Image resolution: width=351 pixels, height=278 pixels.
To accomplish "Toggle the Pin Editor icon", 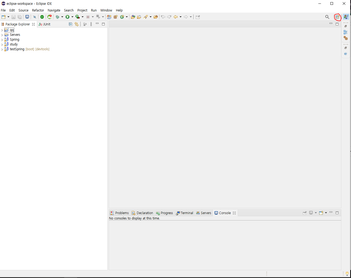I will 198,17.
